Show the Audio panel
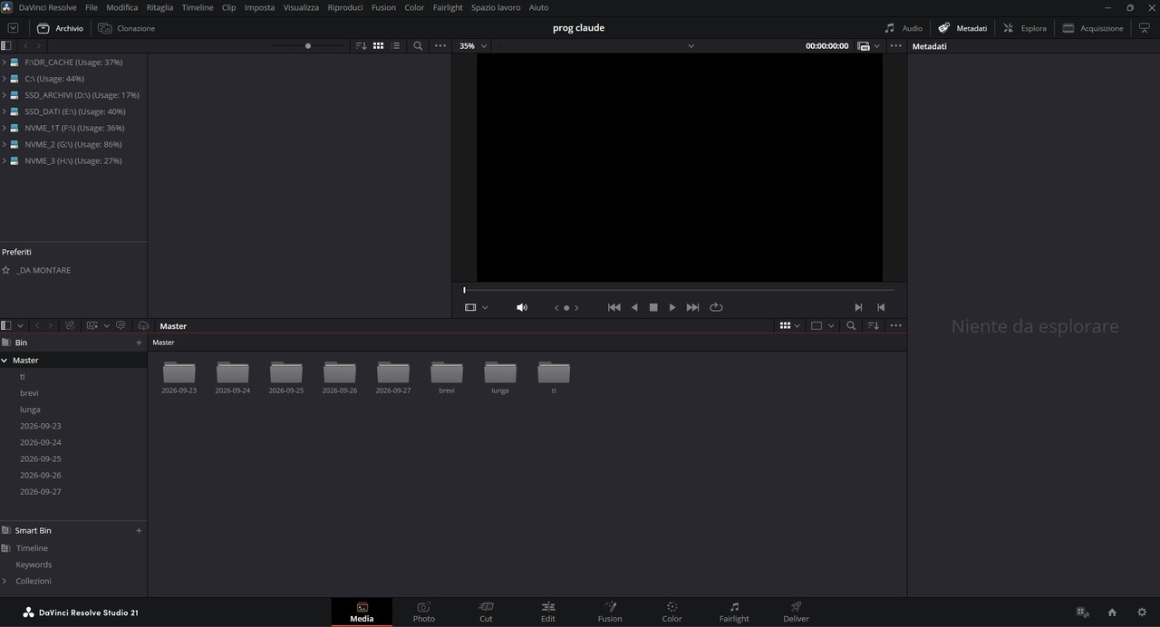The image size is (1160, 627). [904, 28]
